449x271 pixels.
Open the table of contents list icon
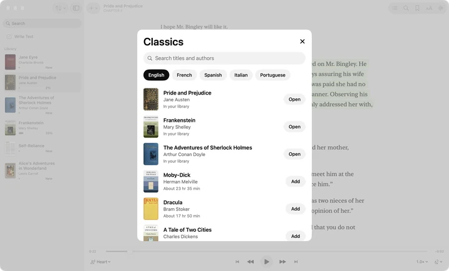395,8
